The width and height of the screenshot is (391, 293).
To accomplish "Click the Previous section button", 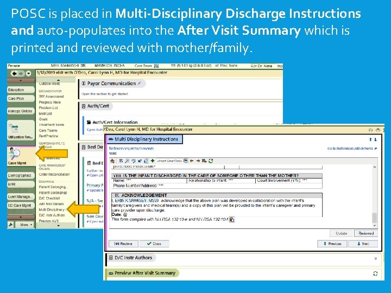I will click(332, 244).
